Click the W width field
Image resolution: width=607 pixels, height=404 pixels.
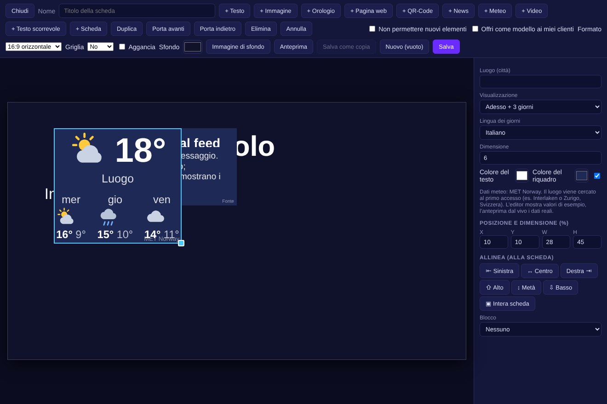coord(556,242)
